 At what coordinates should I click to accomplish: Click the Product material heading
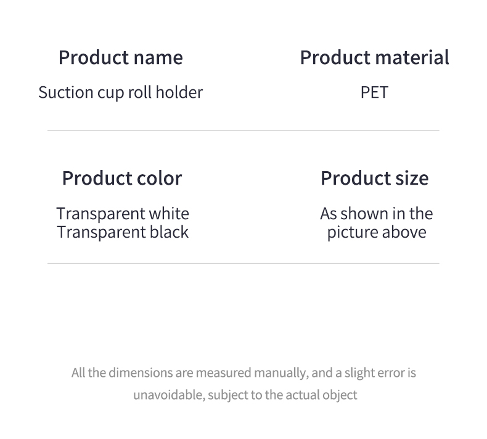(x=374, y=58)
